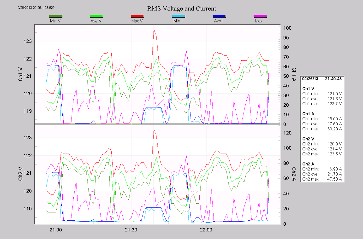
Task: Click the 21:30 time axis label
Action: (x=131, y=230)
